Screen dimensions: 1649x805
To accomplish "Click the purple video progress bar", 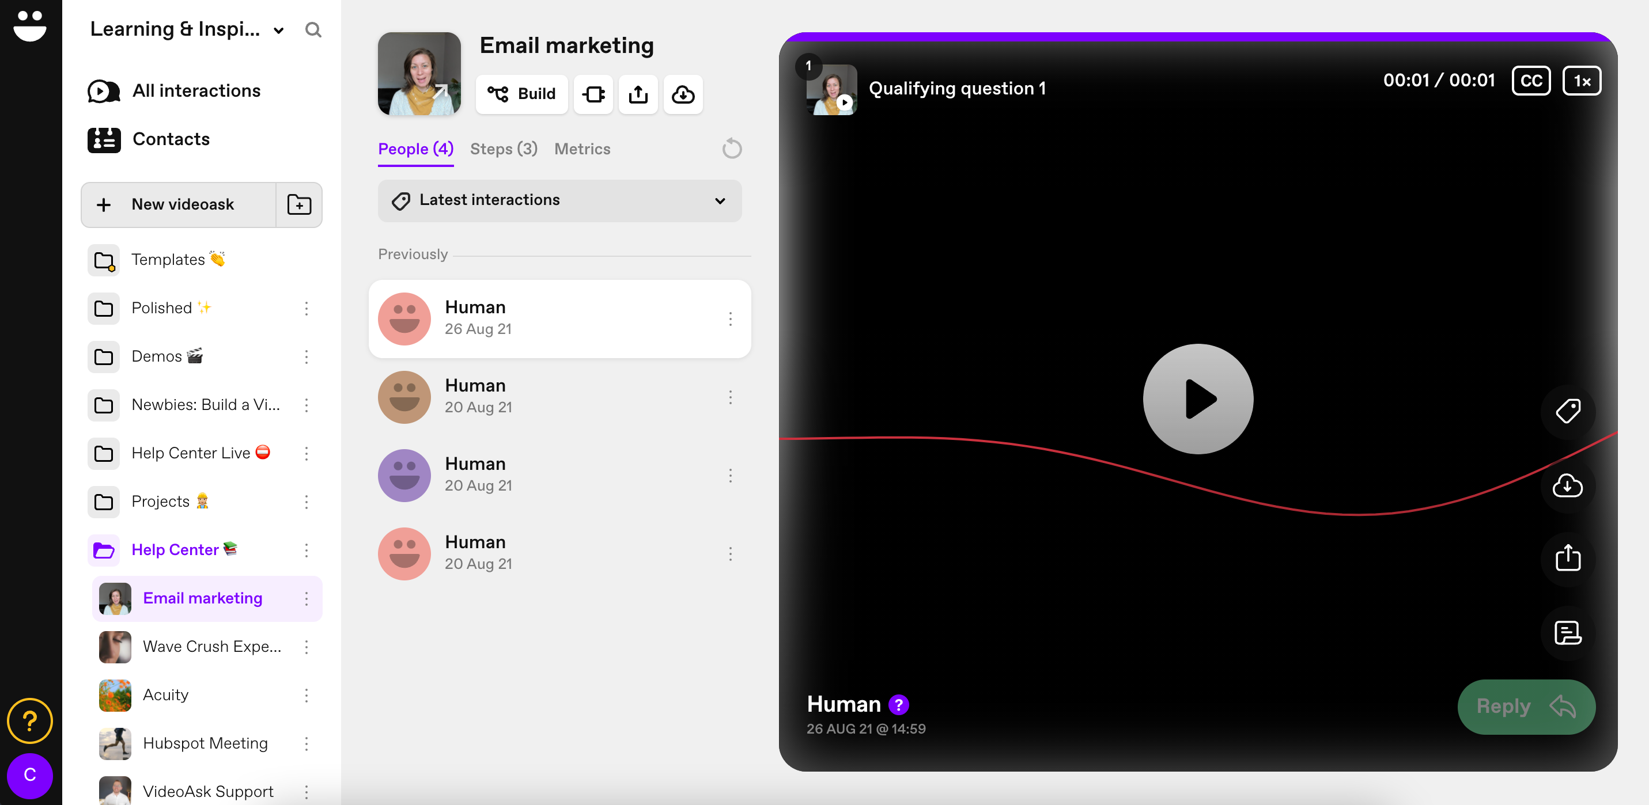I will click(x=1198, y=36).
